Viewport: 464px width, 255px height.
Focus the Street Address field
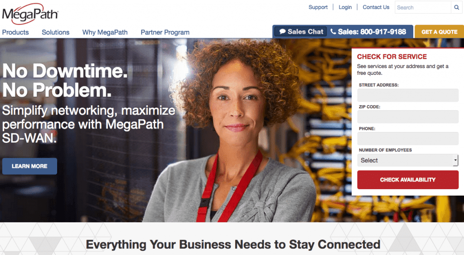(408, 95)
